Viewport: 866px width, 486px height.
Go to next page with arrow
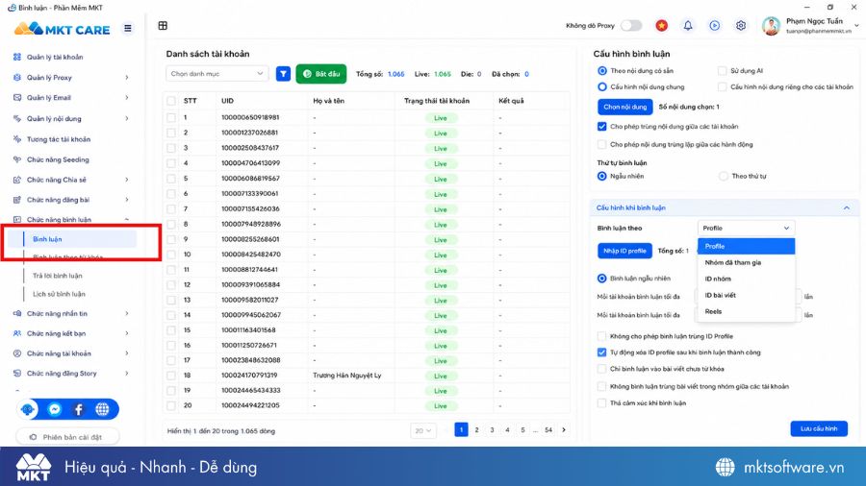[563, 429]
